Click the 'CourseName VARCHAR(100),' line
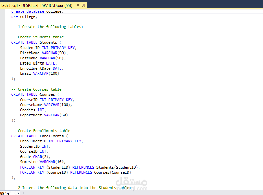Viewport: 263px width, 195px height. [x=46, y=105]
